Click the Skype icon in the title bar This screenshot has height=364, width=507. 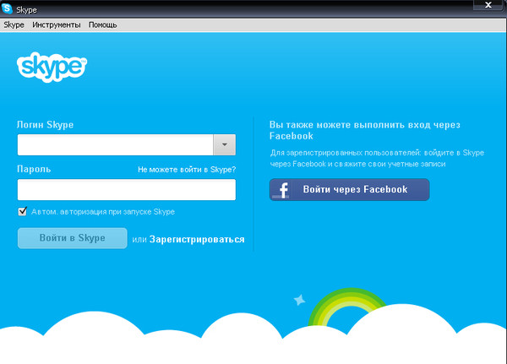[x=7, y=8]
